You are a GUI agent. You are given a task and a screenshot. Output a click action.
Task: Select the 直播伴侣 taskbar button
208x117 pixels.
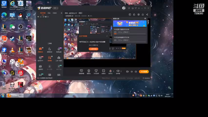[15, 95]
